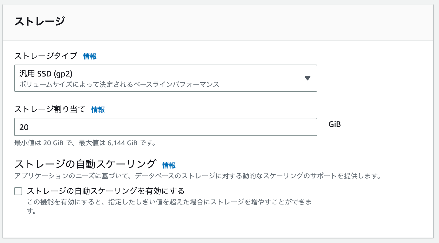Click the checkbox help text この機能を有効にすると
The width and height of the screenshot is (439, 243).
click(x=169, y=202)
